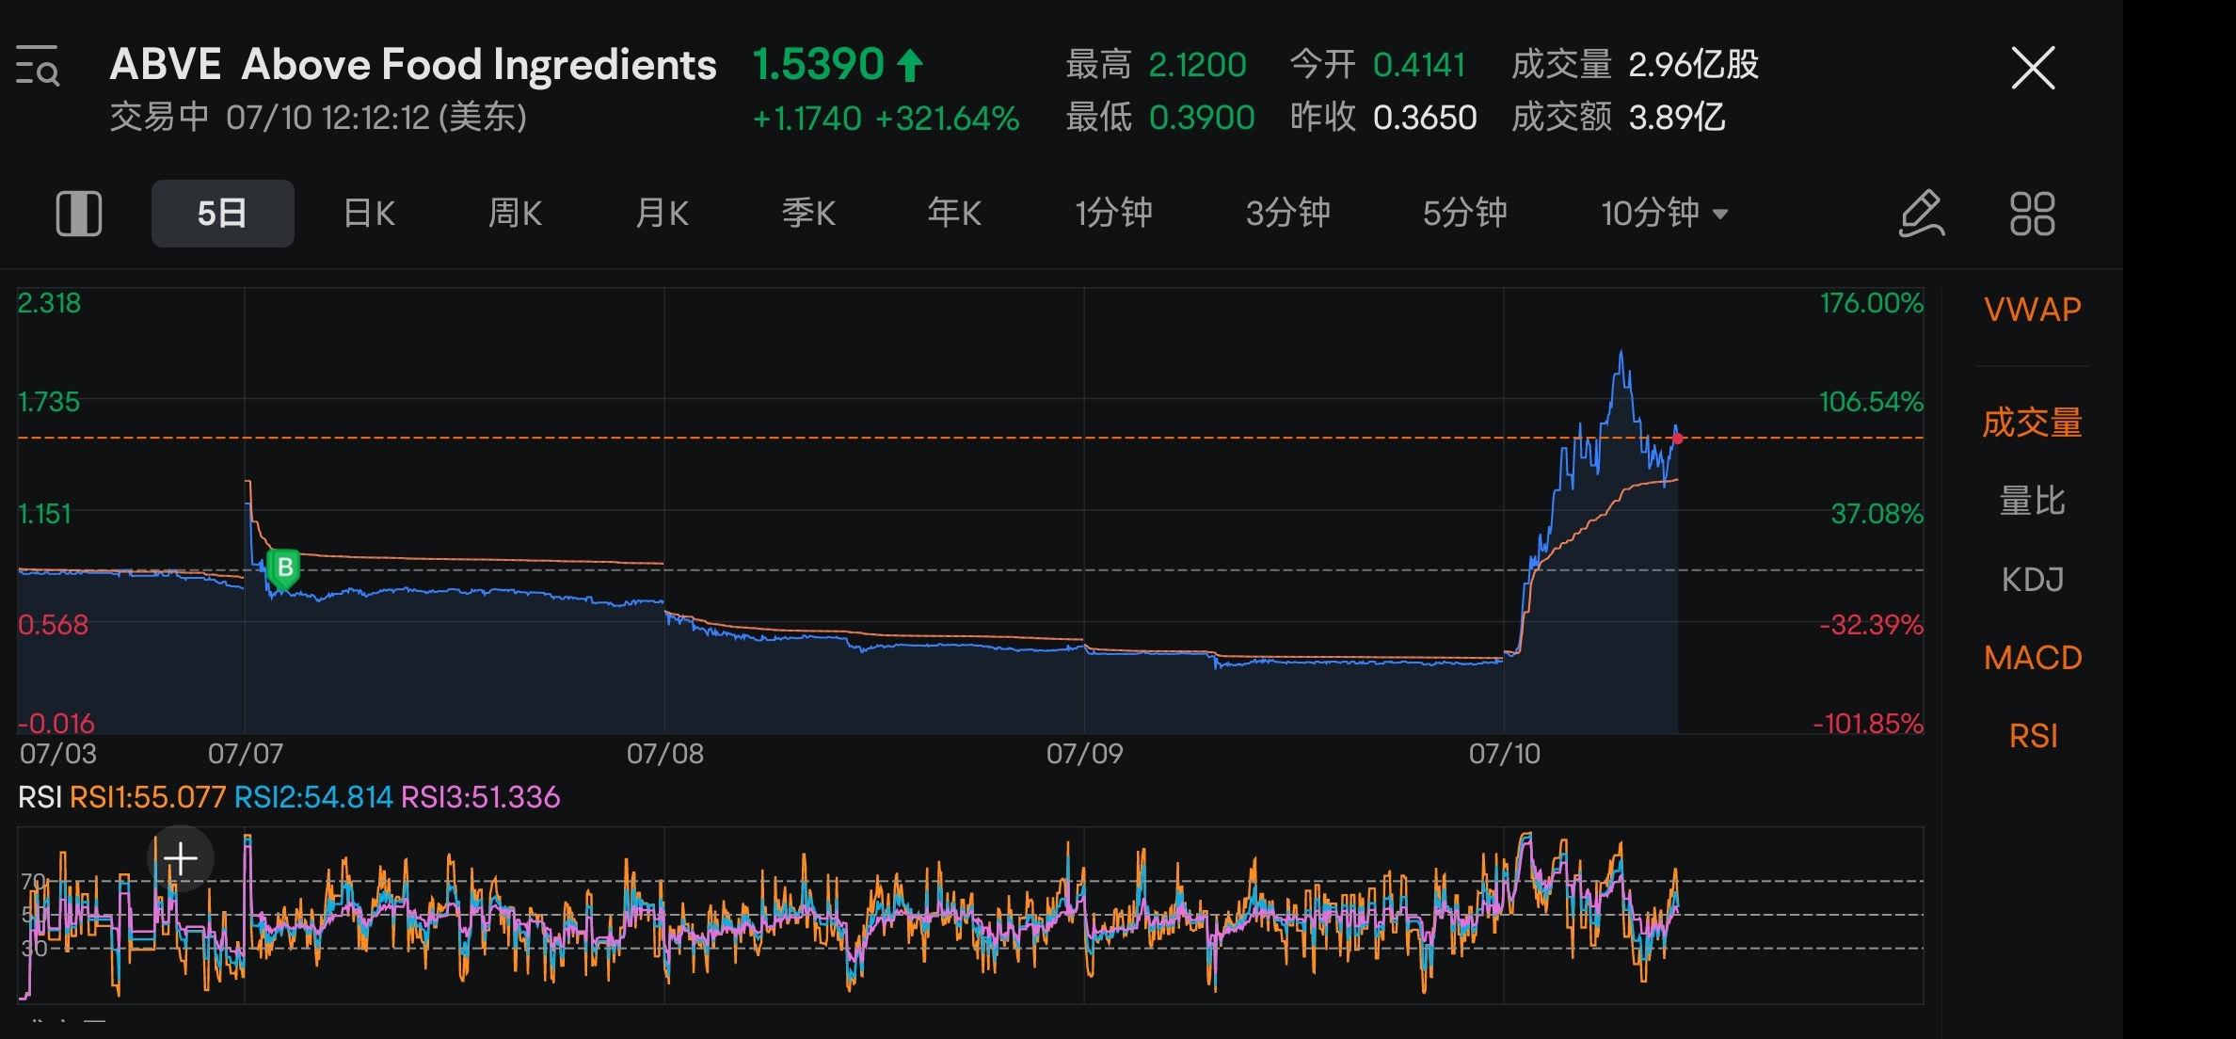Toggle the MACD indicator
This screenshot has width=2236, height=1039.
coord(2032,658)
